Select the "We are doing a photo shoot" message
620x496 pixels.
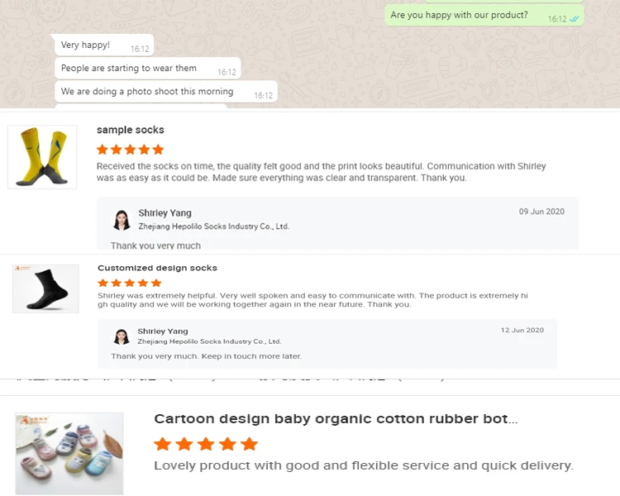tap(147, 92)
